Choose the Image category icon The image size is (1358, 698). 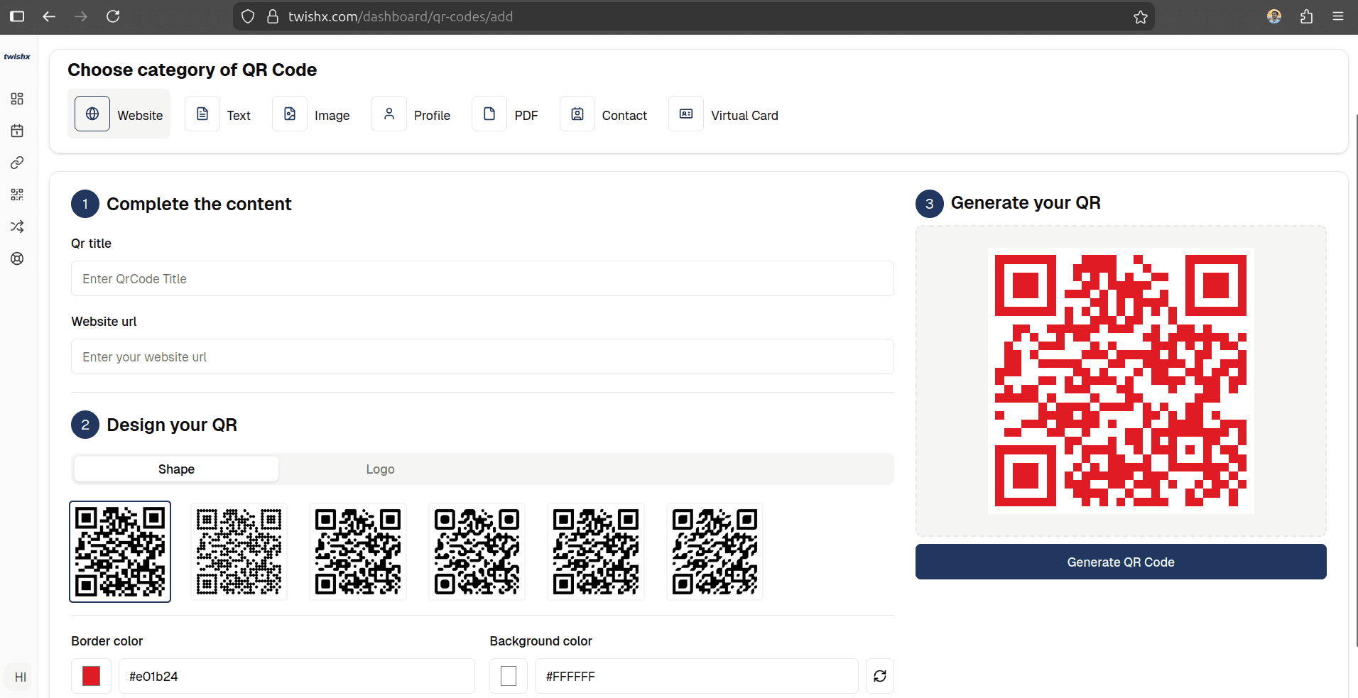click(290, 114)
